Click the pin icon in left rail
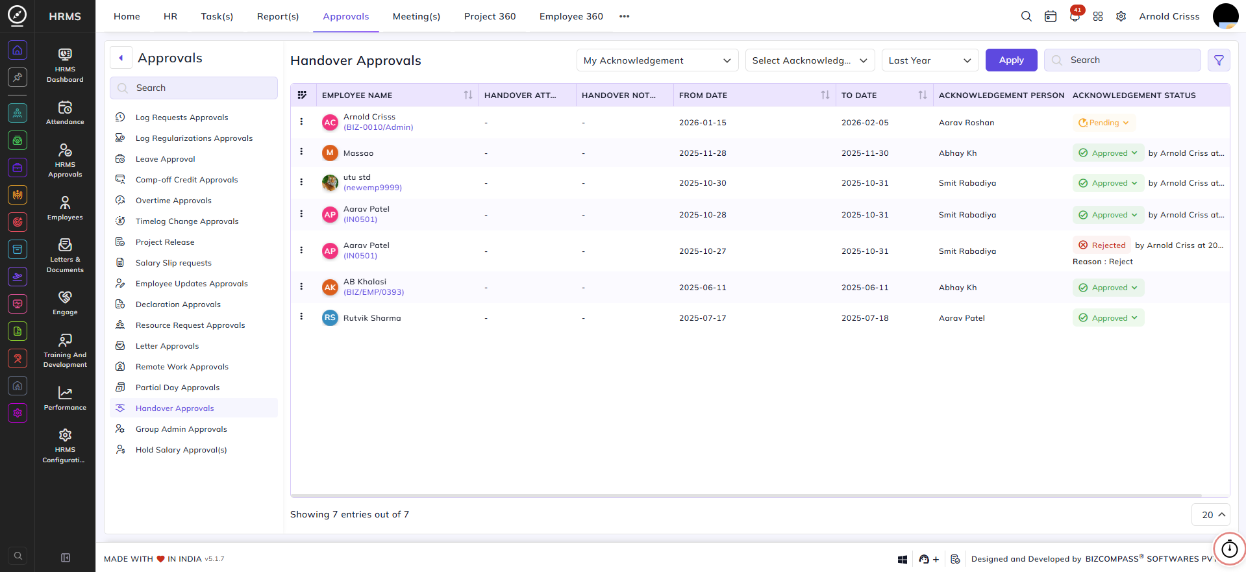 18,77
